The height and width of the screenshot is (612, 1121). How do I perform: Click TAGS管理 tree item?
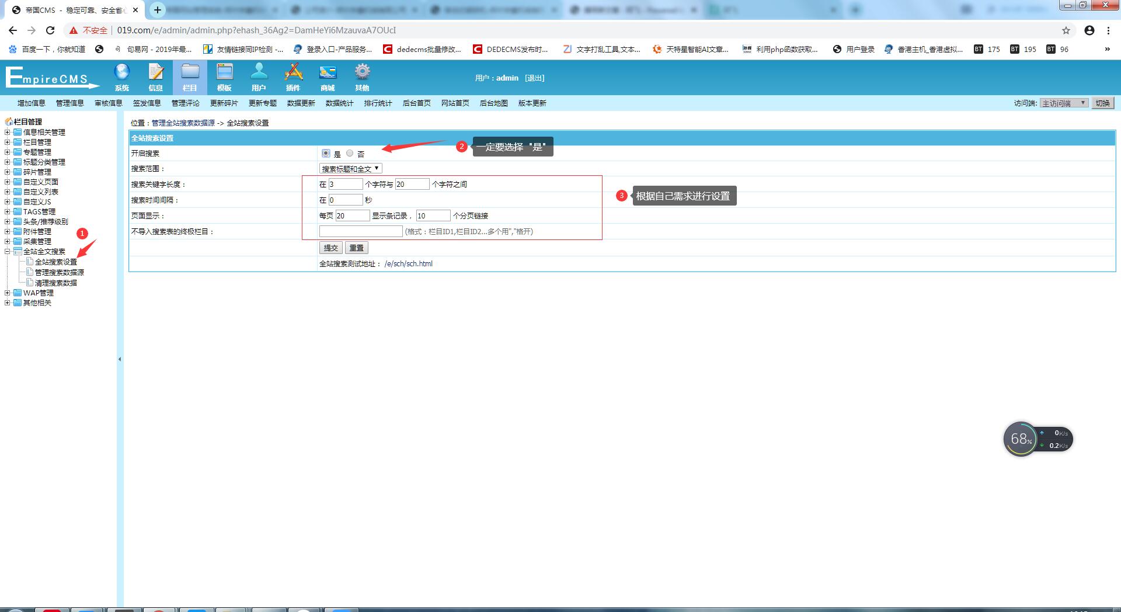coord(39,211)
